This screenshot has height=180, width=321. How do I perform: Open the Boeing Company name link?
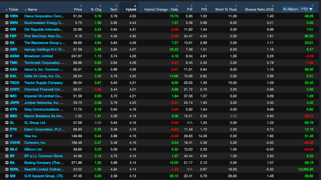coord(44,163)
